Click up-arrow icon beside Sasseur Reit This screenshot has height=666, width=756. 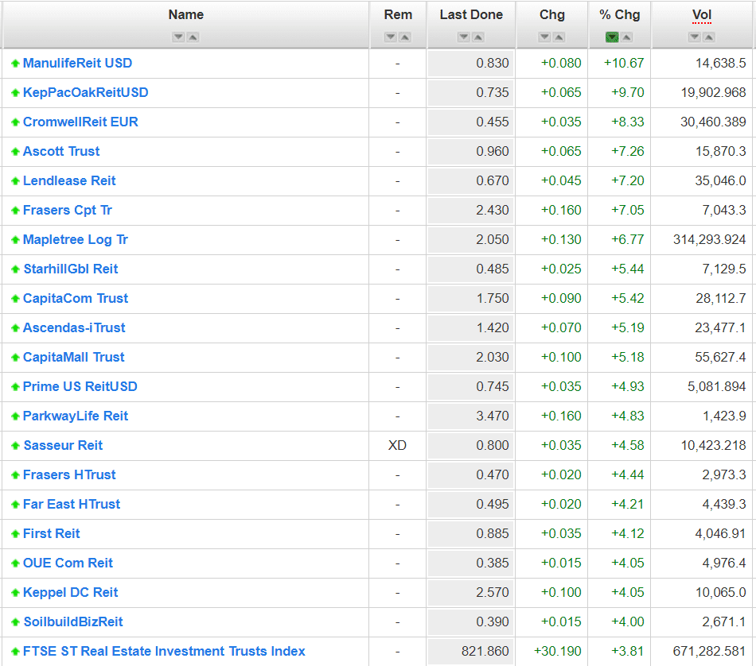tap(15, 446)
